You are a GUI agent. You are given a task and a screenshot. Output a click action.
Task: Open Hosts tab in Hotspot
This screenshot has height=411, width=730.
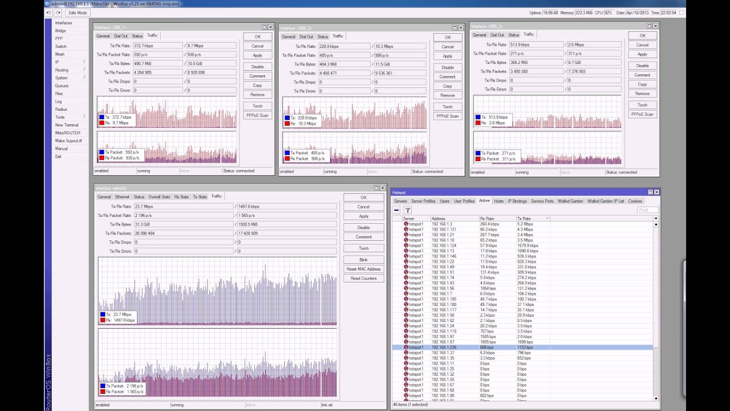498,201
